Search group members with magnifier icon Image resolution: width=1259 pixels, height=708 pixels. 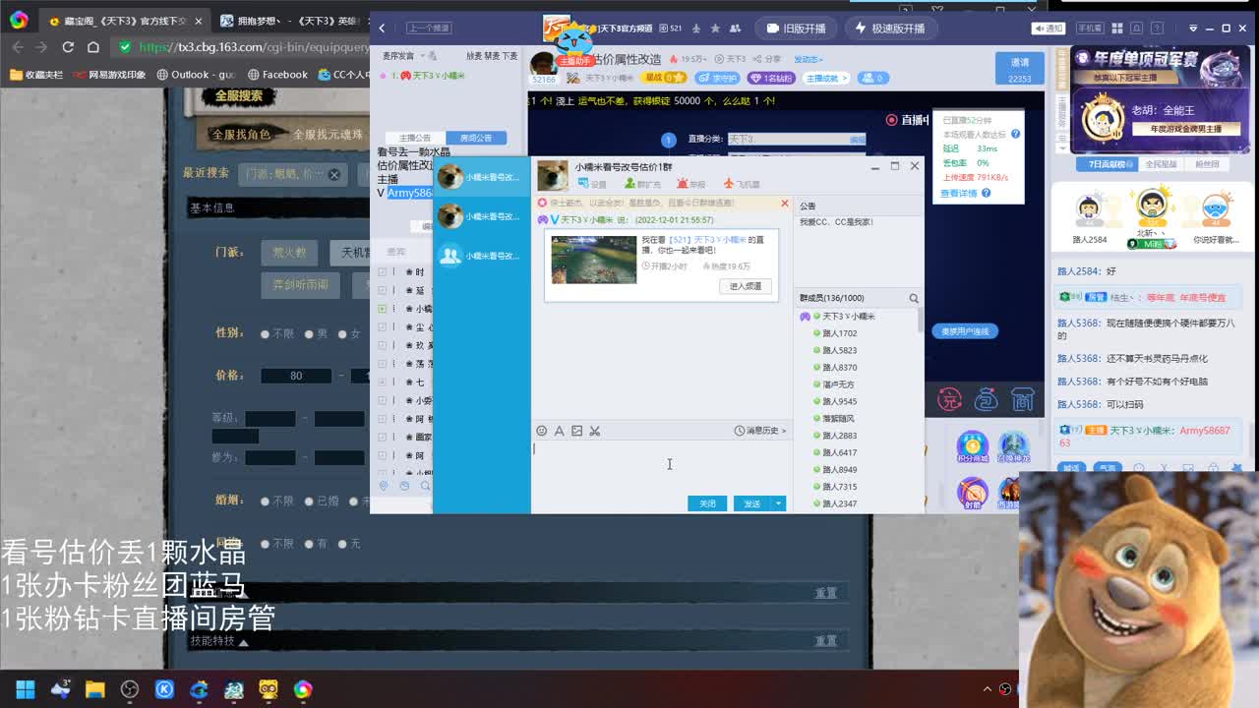coord(914,298)
